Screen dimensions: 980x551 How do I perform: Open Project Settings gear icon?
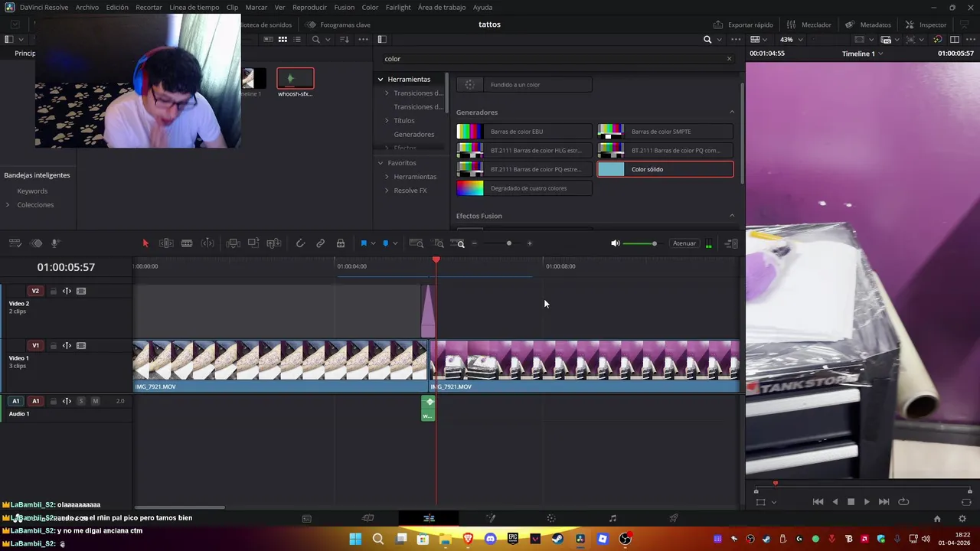point(962,518)
